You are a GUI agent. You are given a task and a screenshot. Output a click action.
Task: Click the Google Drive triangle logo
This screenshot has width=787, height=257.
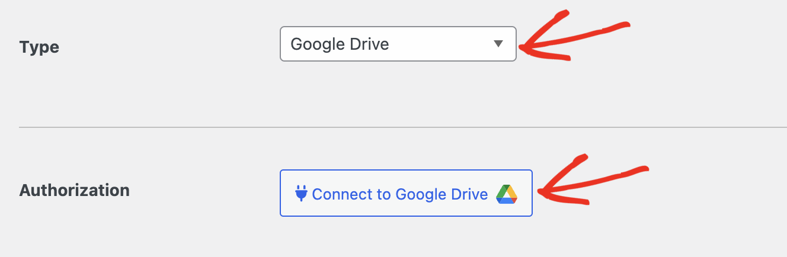(507, 194)
